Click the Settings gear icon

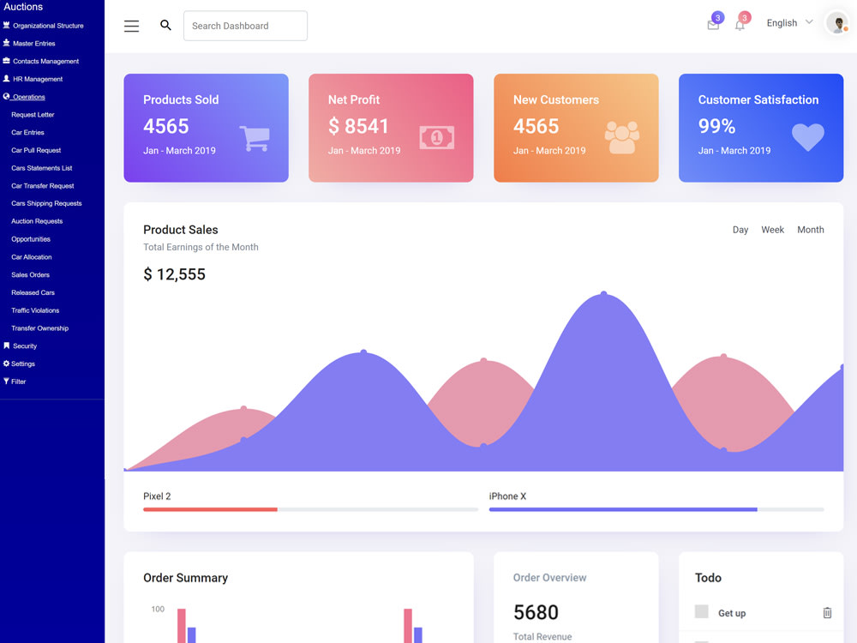7,364
